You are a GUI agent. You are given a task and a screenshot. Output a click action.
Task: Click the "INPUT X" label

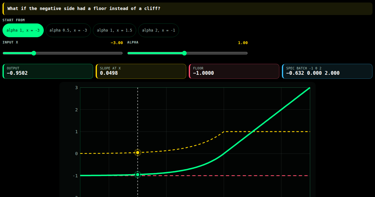(x=10, y=42)
